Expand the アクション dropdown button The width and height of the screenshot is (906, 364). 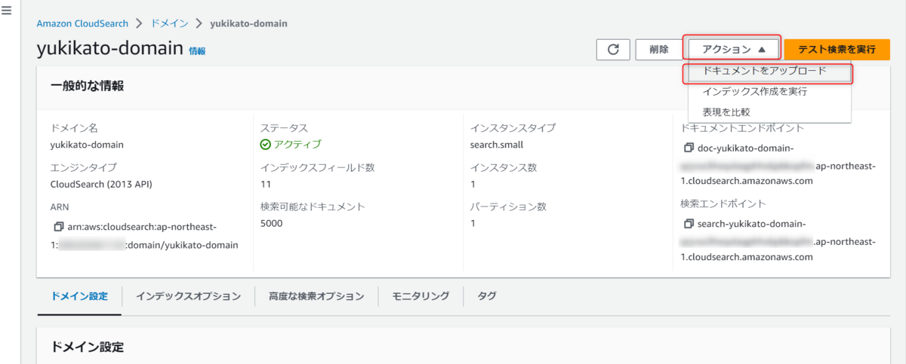(x=733, y=49)
